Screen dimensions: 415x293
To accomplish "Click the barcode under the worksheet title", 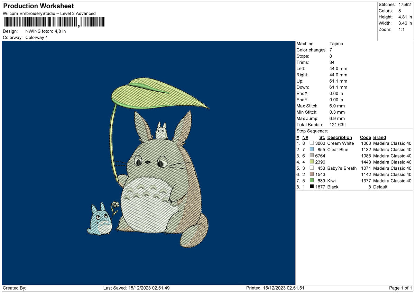I will (x=54, y=22).
